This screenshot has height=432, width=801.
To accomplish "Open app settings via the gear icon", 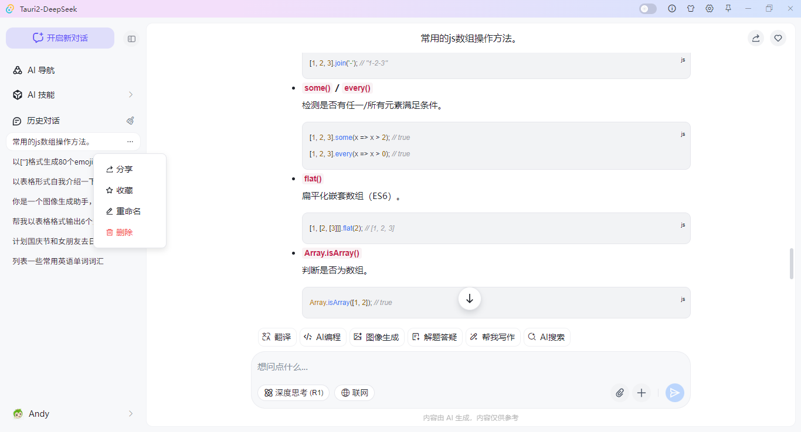I will point(710,9).
